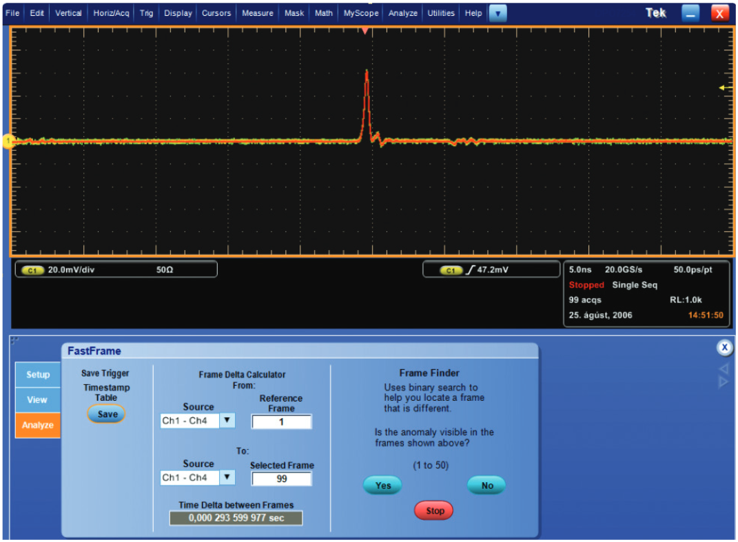Select the Analyze tab
This screenshot has width=738, height=542.
click(x=38, y=425)
